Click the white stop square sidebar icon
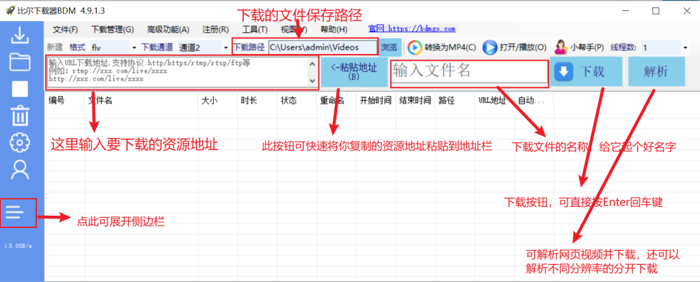Image resolution: width=700 pixels, height=282 pixels. [x=20, y=89]
